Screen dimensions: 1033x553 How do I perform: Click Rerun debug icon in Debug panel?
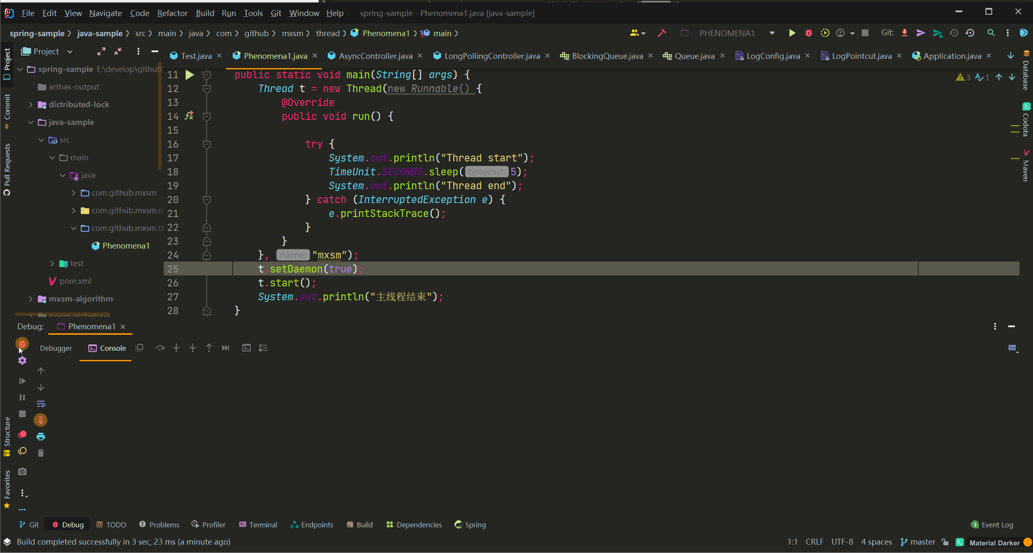coord(22,344)
